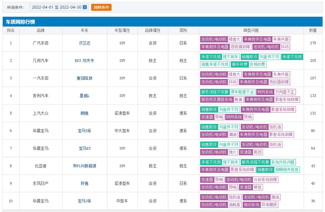
Task: Open the 宝马5系 series link
Action: tap(84, 131)
